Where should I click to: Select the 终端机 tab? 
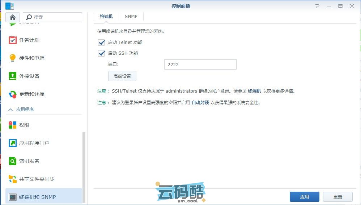tap(106, 17)
